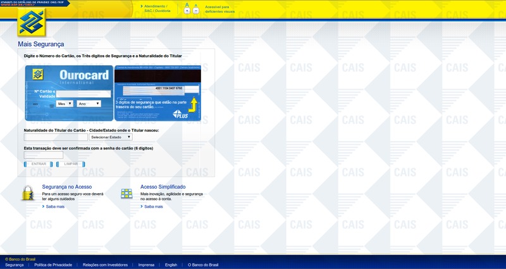
Task: Open the Mes expiry month dropdown
Action: pyautogui.click(x=65, y=103)
